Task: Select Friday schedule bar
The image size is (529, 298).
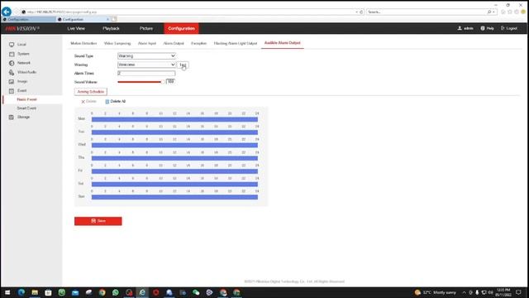Action: pyautogui.click(x=174, y=171)
